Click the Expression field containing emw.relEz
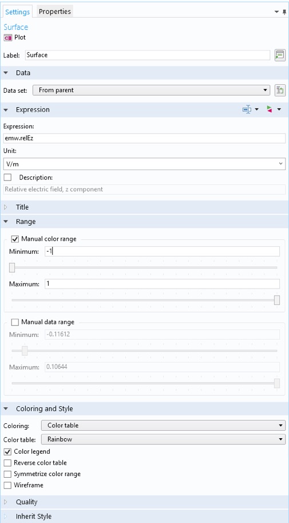Image resolution: width=289 pixels, height=523 pixels. coord(144,139)
